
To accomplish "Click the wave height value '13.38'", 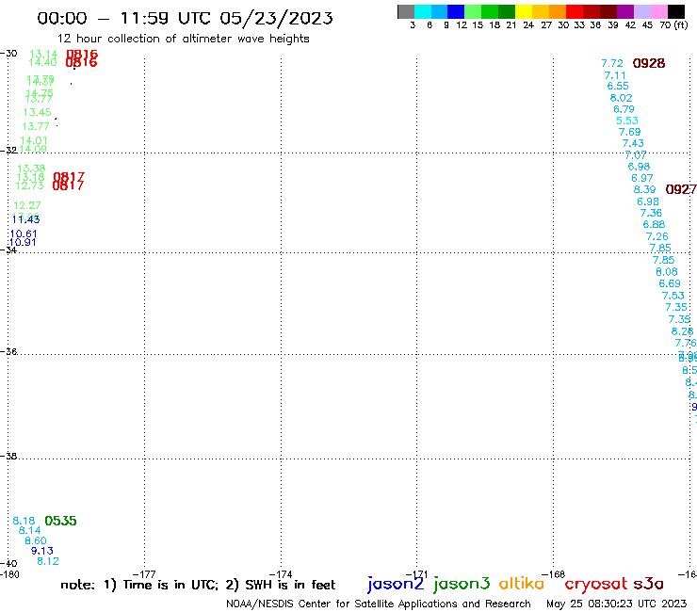I will pos(31,169).
